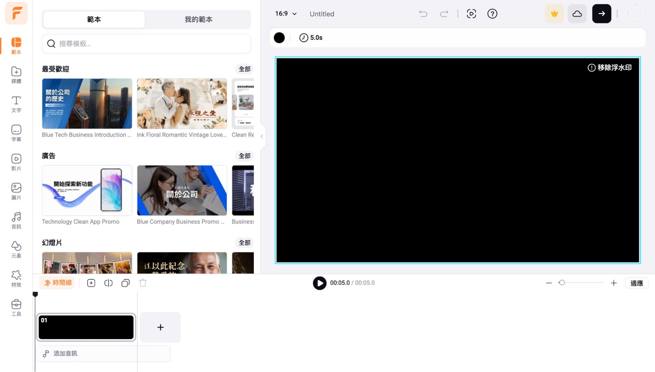The height and width of the screenshot is (372, 655).
Task: Click the duplicate scene icon in timeline toolbar
Action: click(x=125, y=283)
